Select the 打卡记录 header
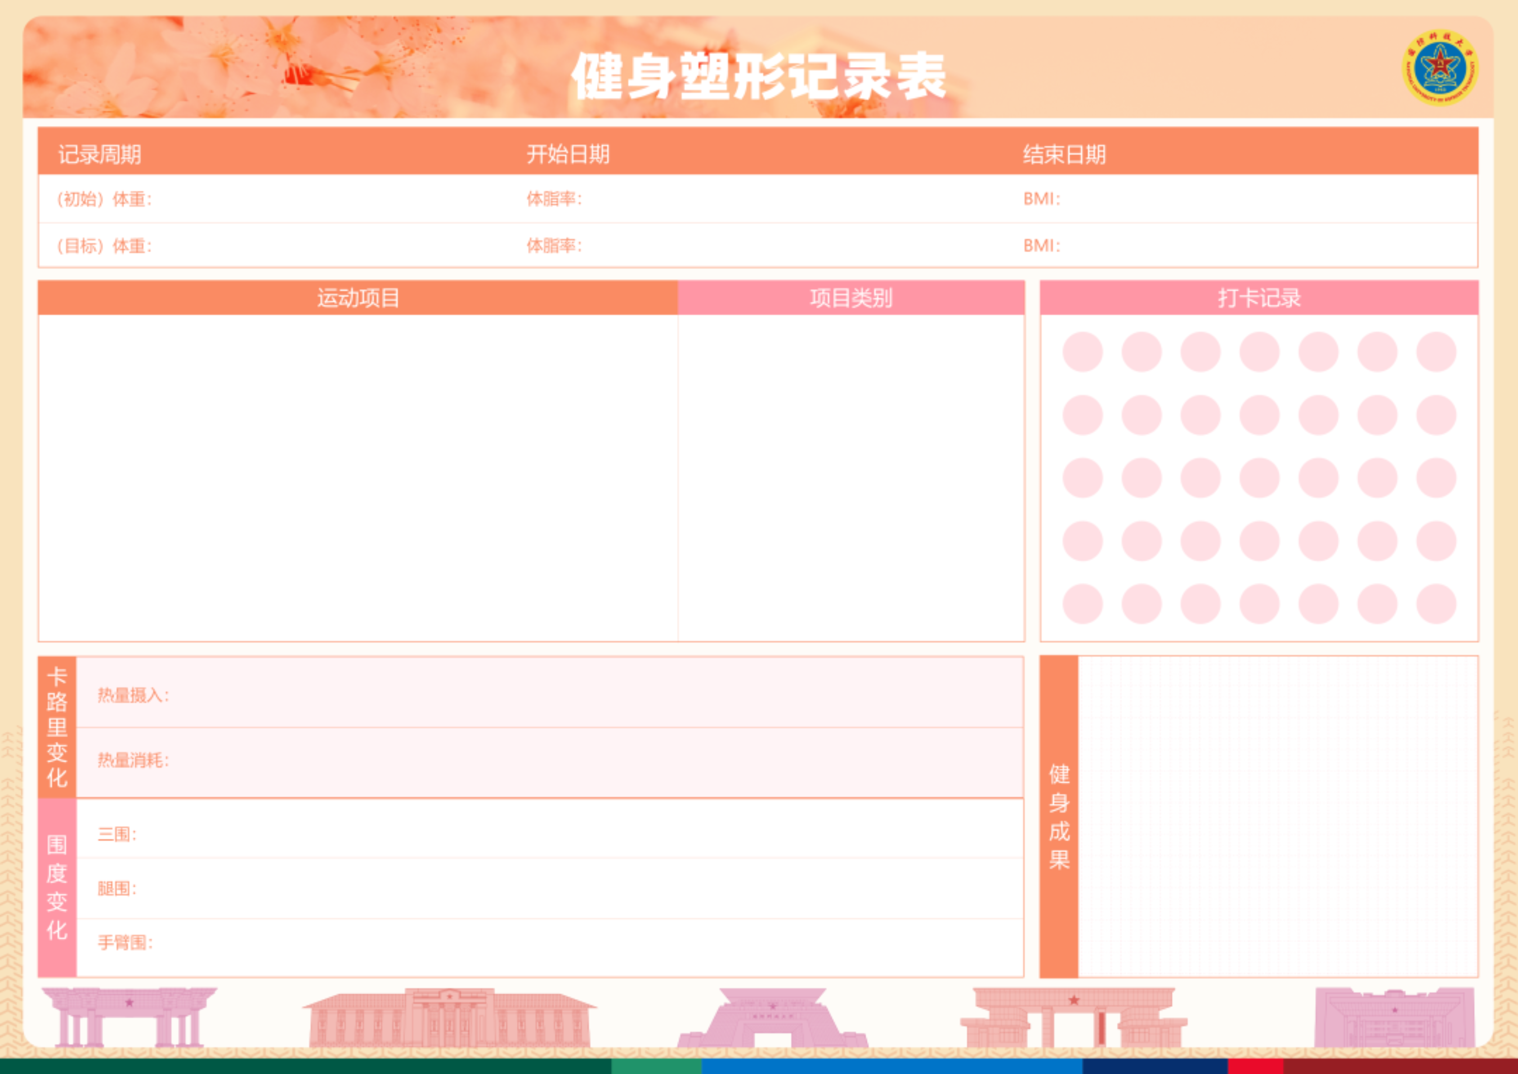The height and width of the screenshot is (1074, 1518). 1259,298
